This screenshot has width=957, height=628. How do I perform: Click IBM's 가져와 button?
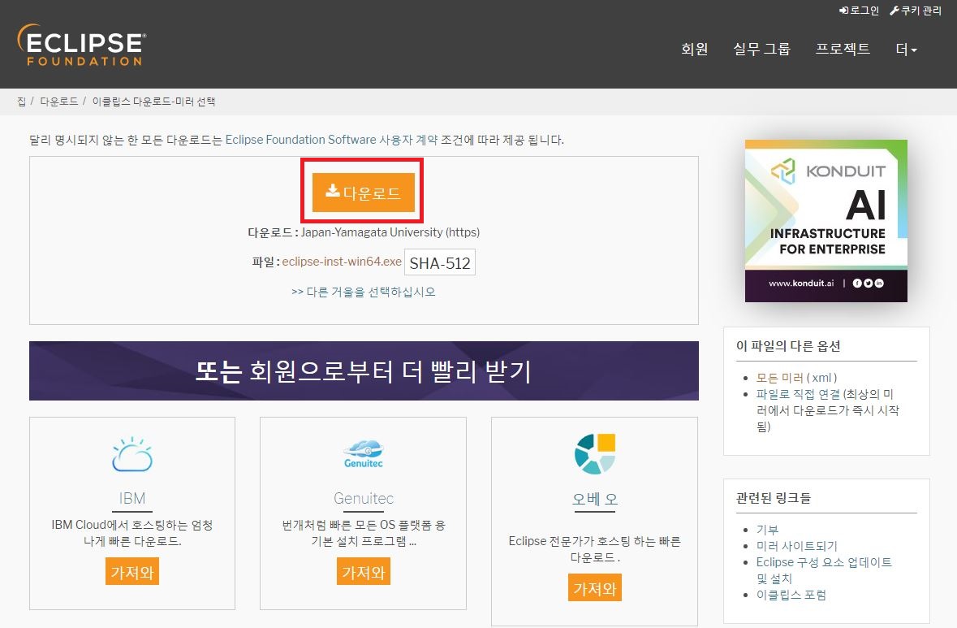[131, 572]
